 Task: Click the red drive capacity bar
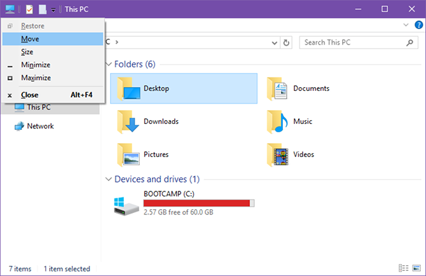pos(199,204)
